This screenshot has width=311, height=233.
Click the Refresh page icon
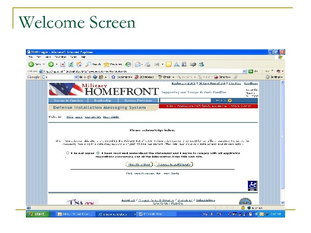[71, 64]
